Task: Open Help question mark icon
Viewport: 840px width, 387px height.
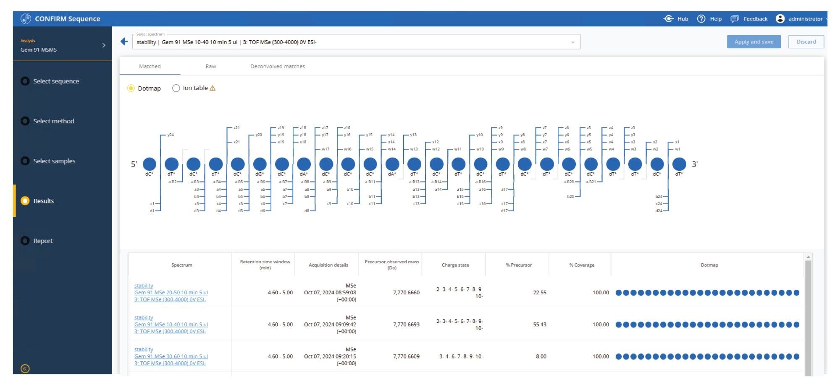Action: [701, 19]
